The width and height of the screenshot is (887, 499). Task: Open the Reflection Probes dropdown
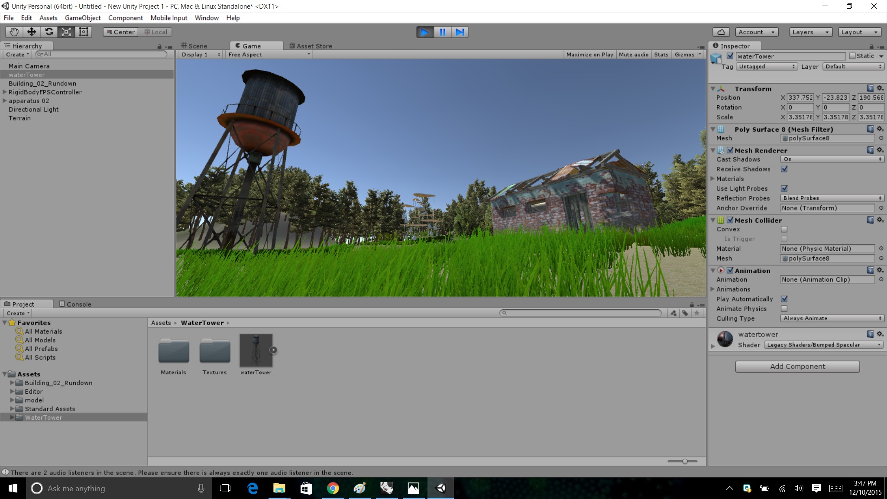831,198
